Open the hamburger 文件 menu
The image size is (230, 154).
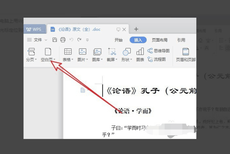34,40
